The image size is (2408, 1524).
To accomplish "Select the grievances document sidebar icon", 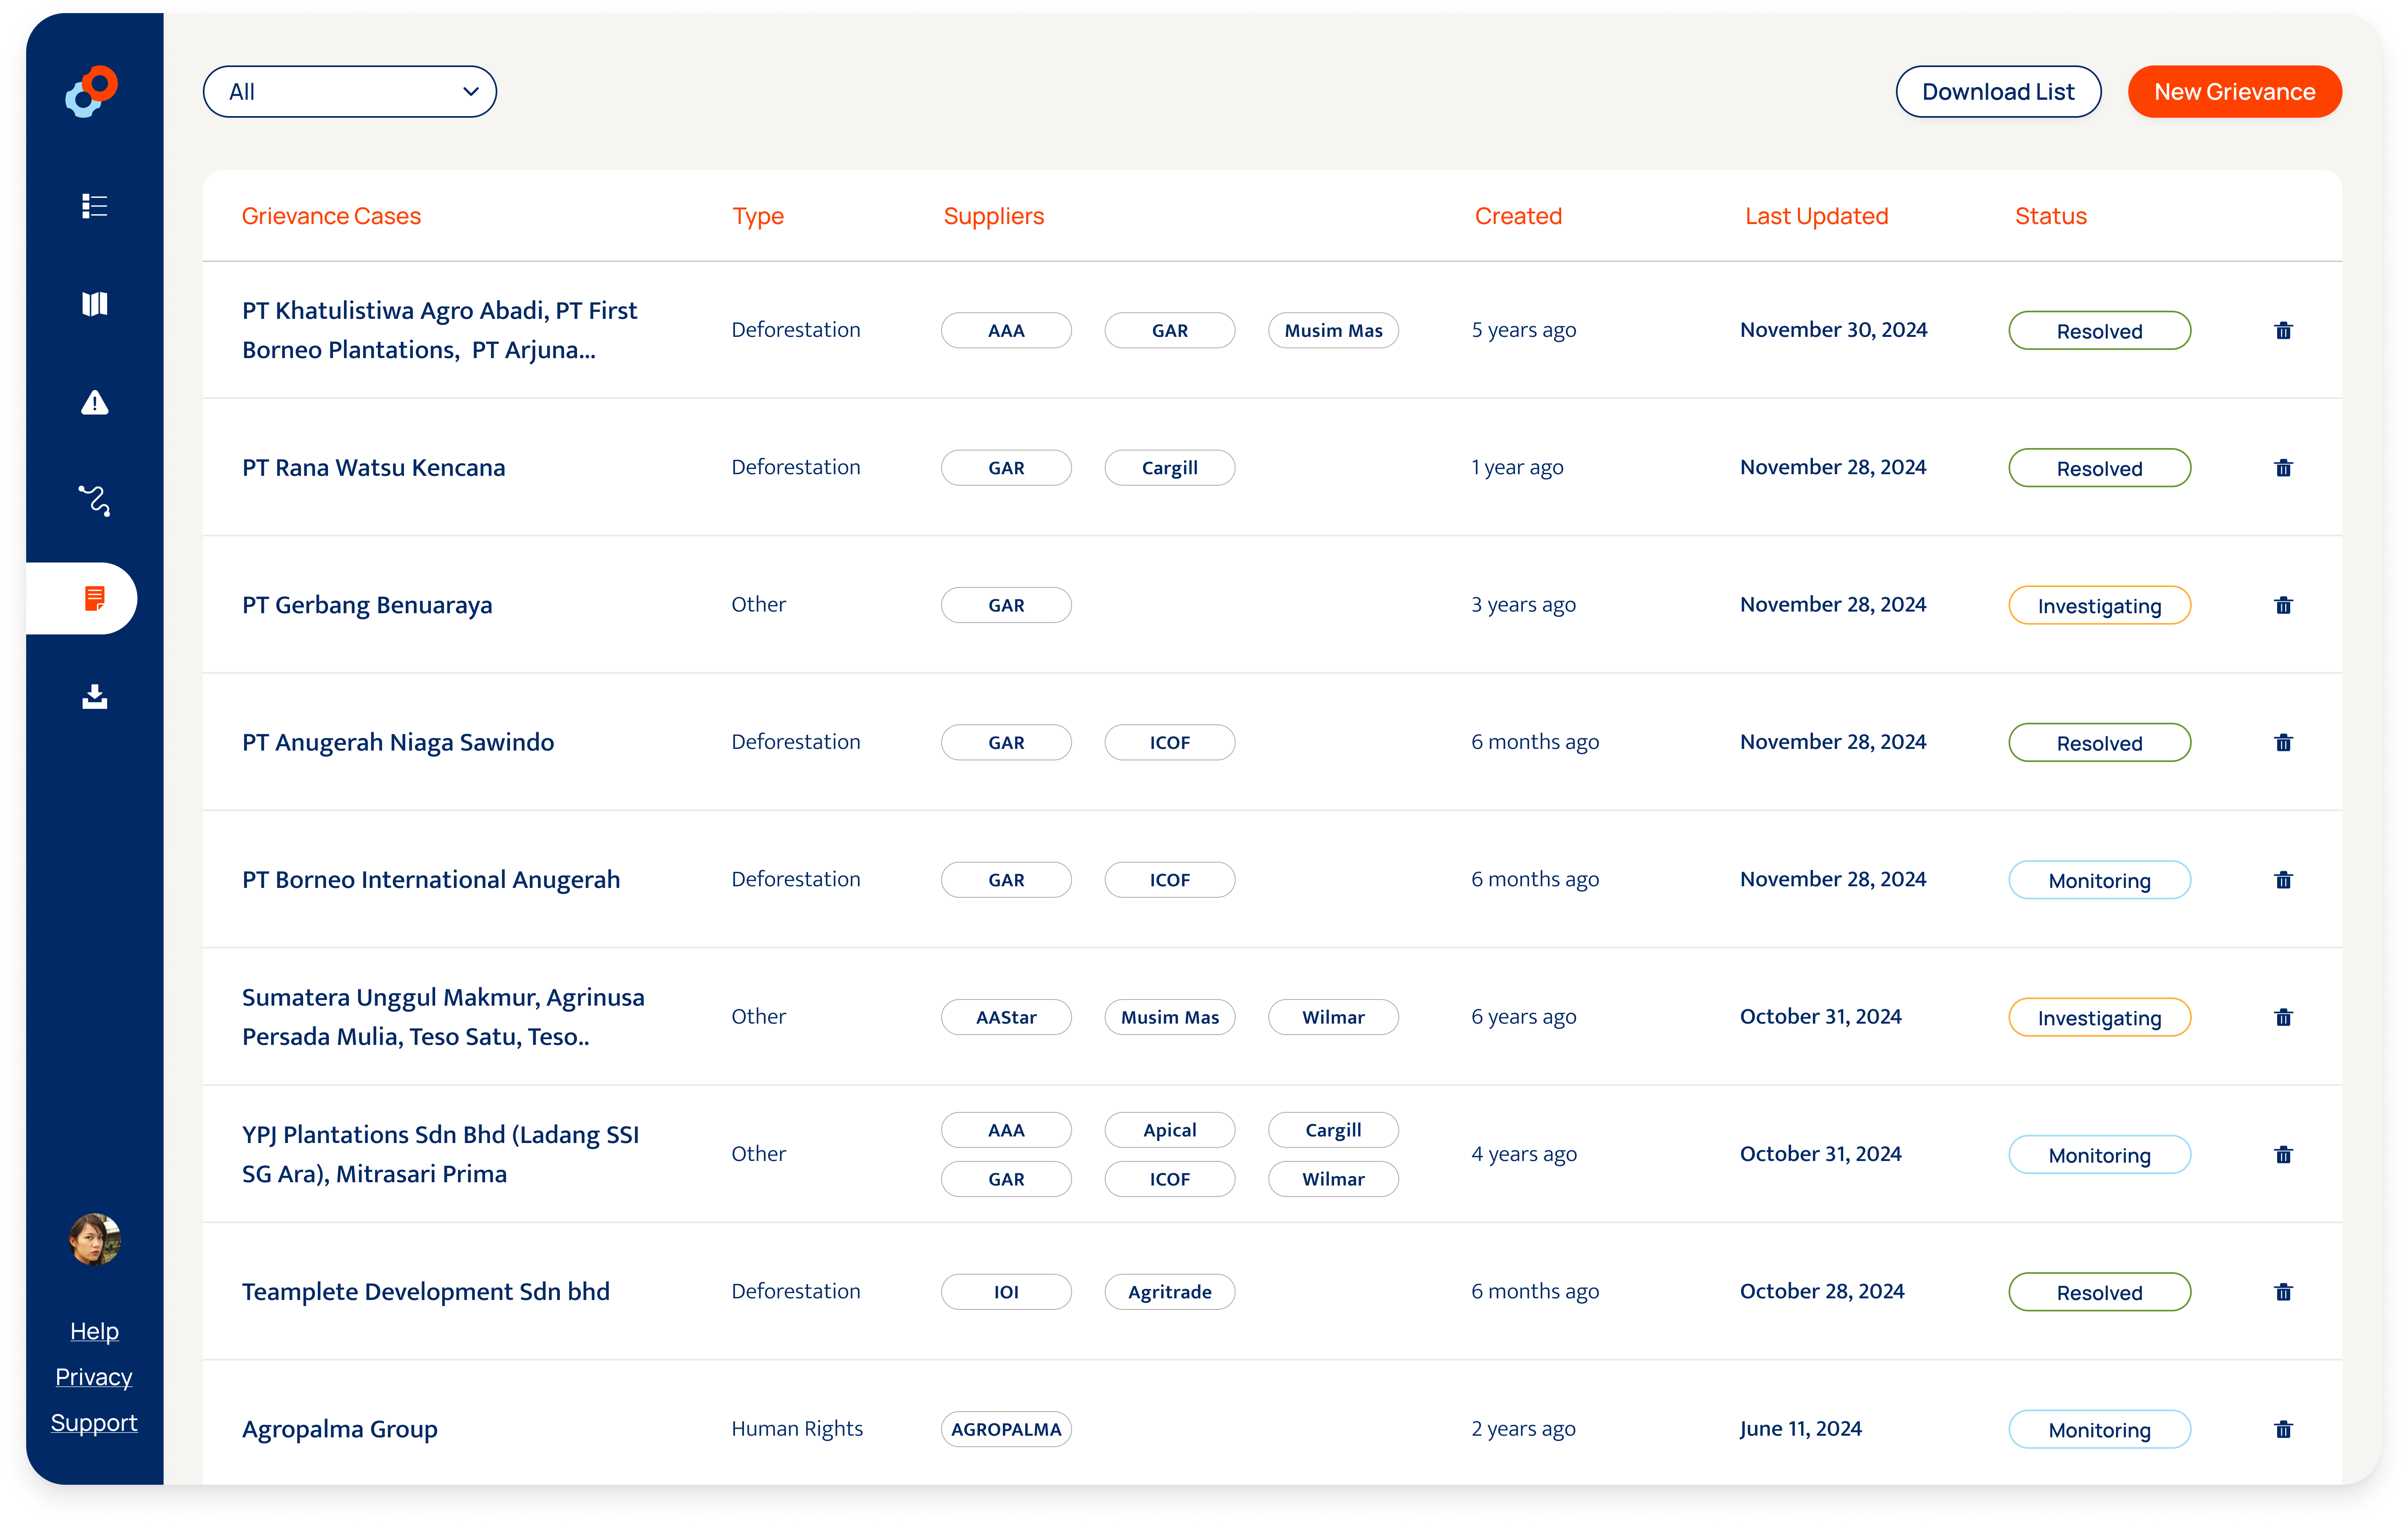I will click(x=94, y=598).
